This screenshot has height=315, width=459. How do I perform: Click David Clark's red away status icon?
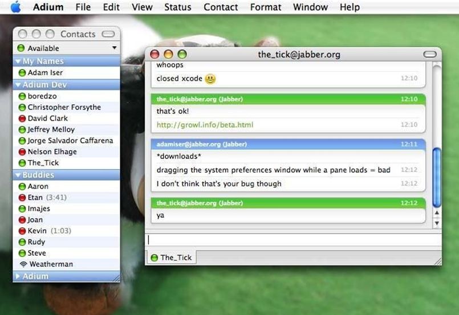tap(22, 118)
